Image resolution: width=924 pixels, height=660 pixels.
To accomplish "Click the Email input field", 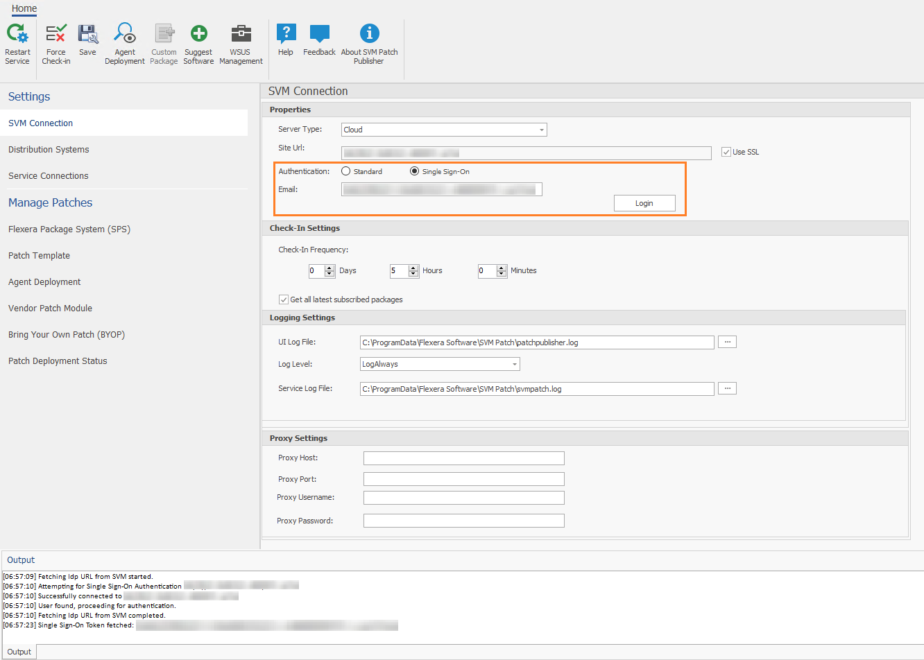I will click(x=442, y=189).
